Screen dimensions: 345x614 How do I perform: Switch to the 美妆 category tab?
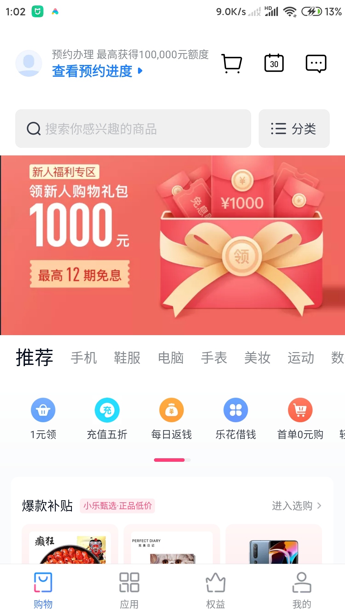tap(257, 358)
